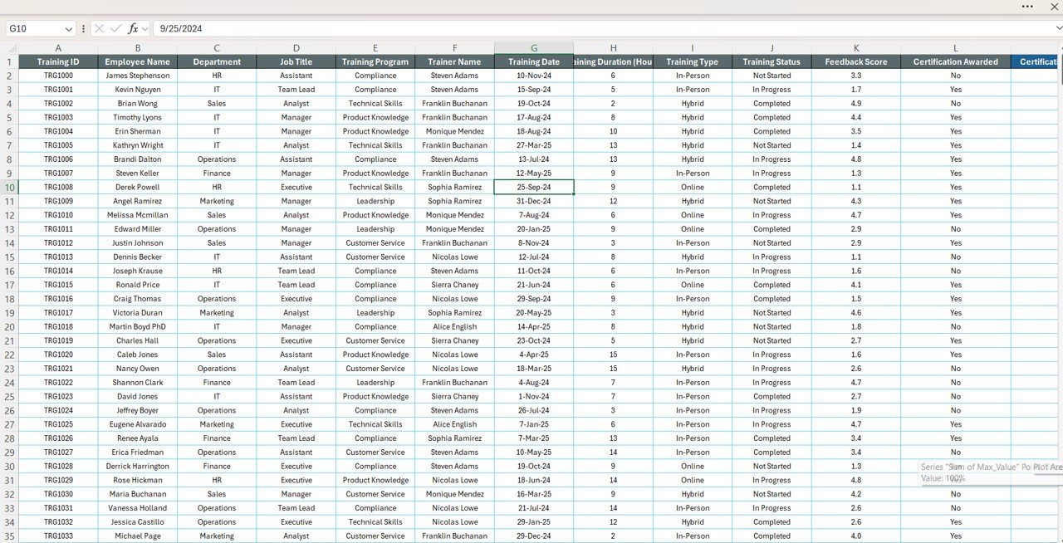Click cell containing TRG1000
The image size is (1063, 543).
(58, 75)
